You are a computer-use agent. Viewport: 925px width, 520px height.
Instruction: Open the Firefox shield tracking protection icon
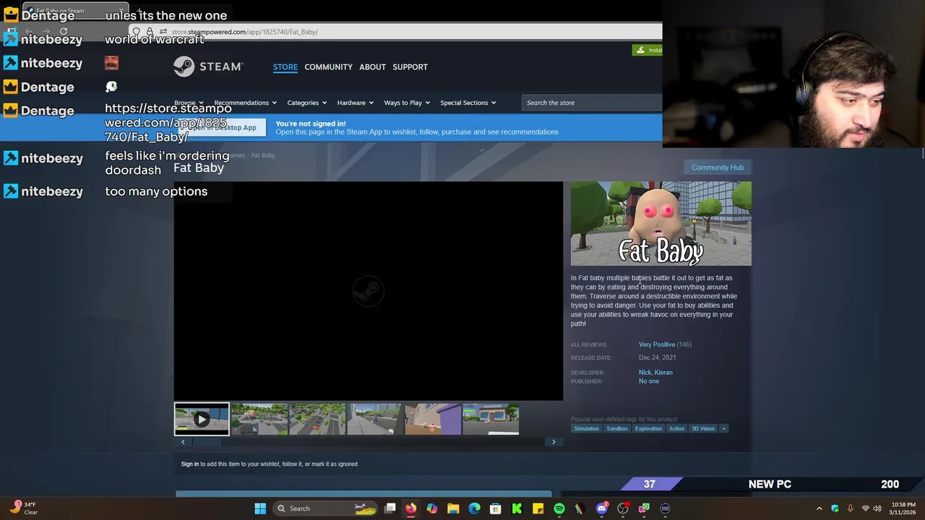click(x=136, y=32)
